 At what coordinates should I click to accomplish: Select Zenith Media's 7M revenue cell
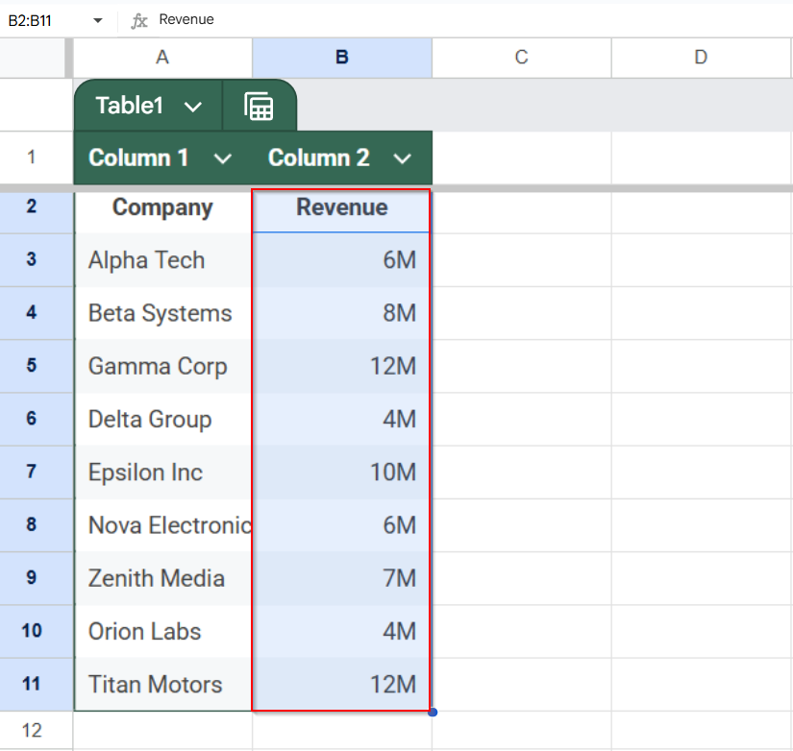click(x=342, y=579)
